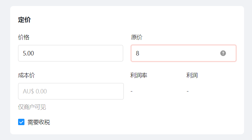
Task: Click the 需要收税 label text
Action: pyautogui.click(x=39, y=122)
